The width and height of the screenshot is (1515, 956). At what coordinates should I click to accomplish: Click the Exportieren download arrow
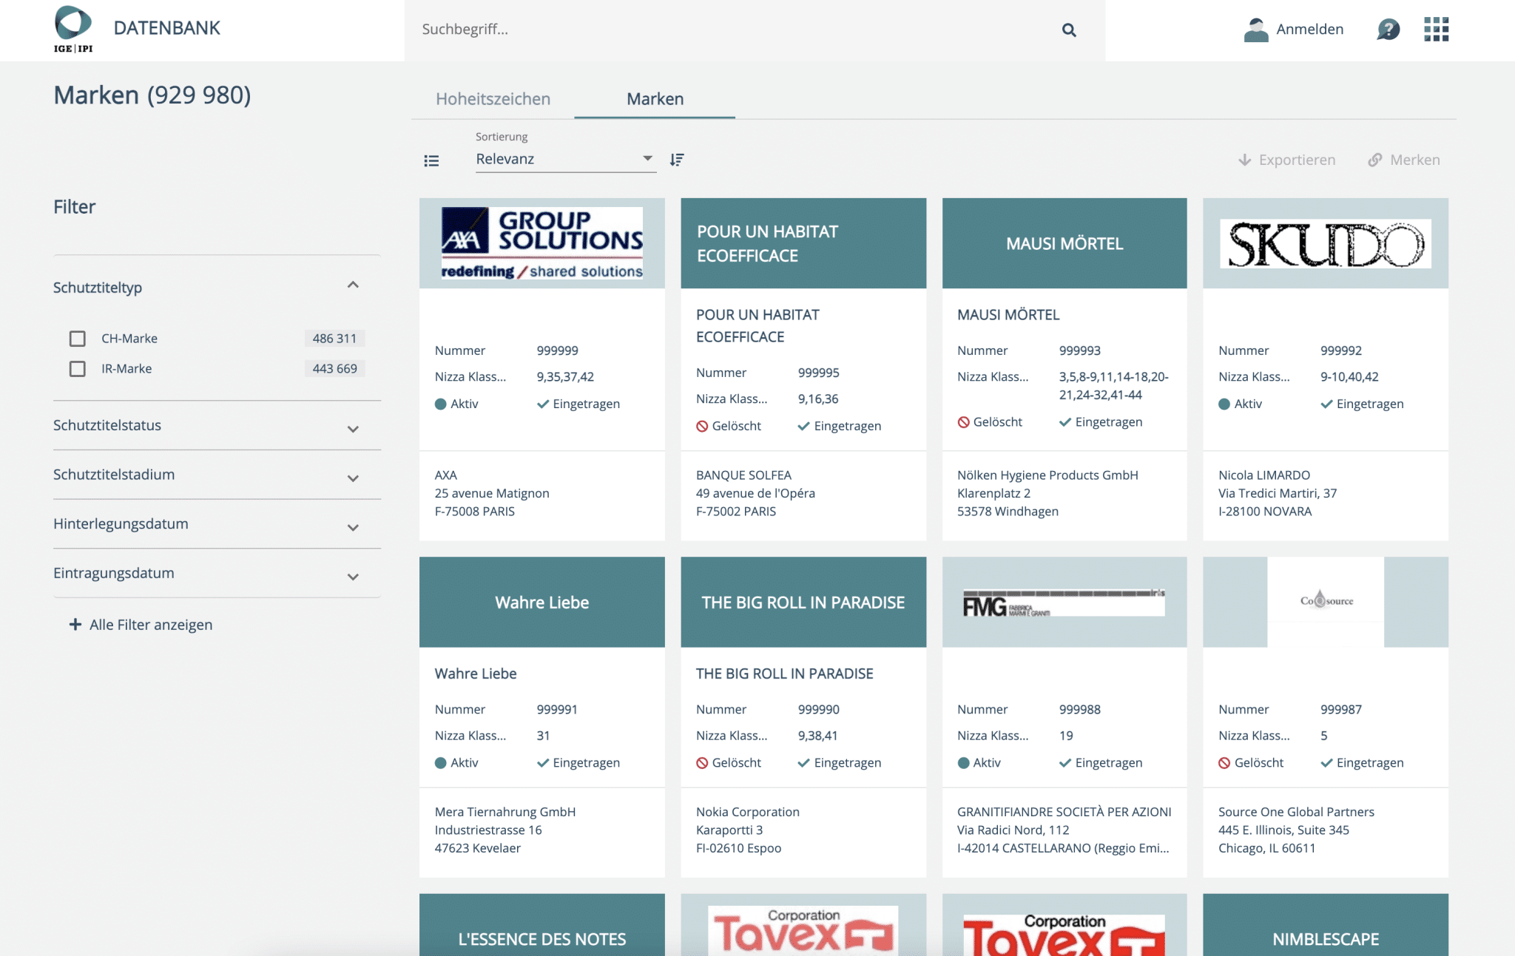point(1245,160)
